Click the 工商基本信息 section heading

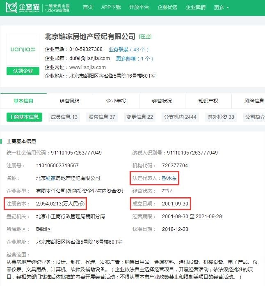pos(21,141)
